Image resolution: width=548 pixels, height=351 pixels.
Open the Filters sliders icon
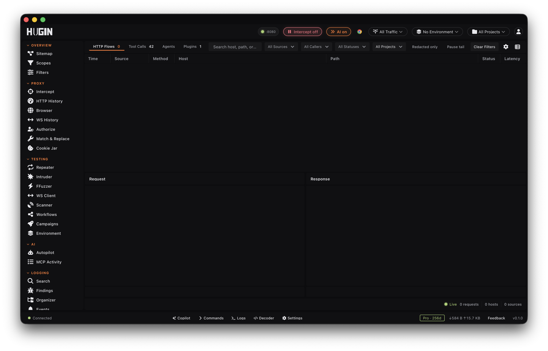[x=30, y=72]
